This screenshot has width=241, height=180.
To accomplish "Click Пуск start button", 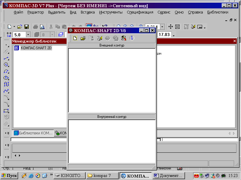I will [x=9, y=175].
